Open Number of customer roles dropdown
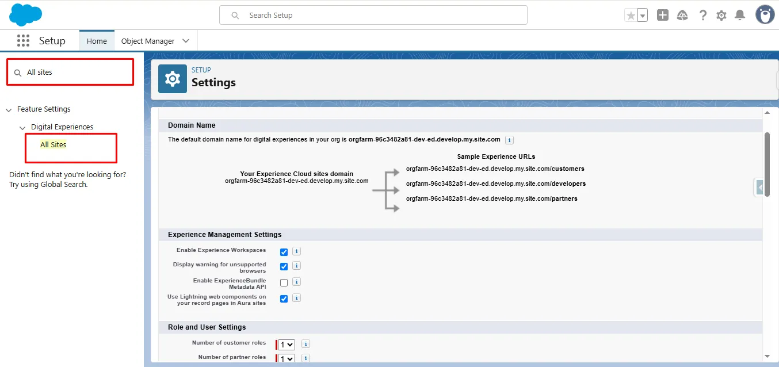This screenshot has width=779, height=367. coord(287,345)
